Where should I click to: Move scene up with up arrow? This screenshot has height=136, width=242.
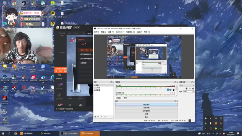(102, 117)
